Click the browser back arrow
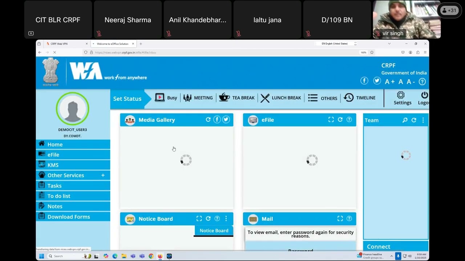Image resolution: width=465 pixels, height=261 pixels. coord(40,53)
